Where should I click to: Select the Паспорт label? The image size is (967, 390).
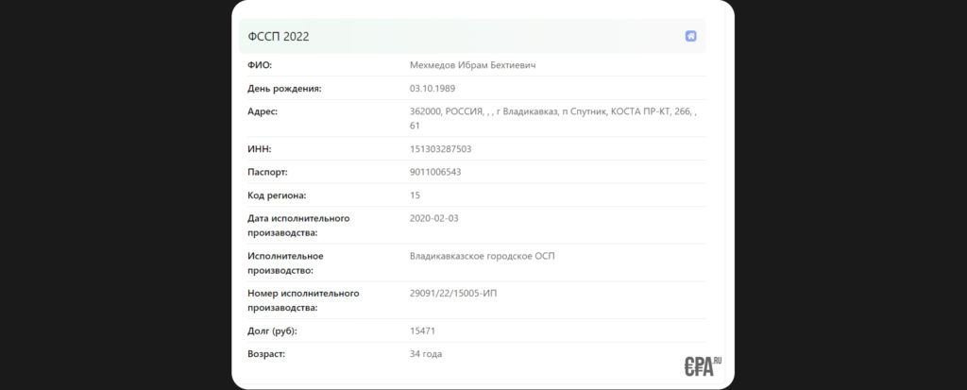click(x=267, y=172)
